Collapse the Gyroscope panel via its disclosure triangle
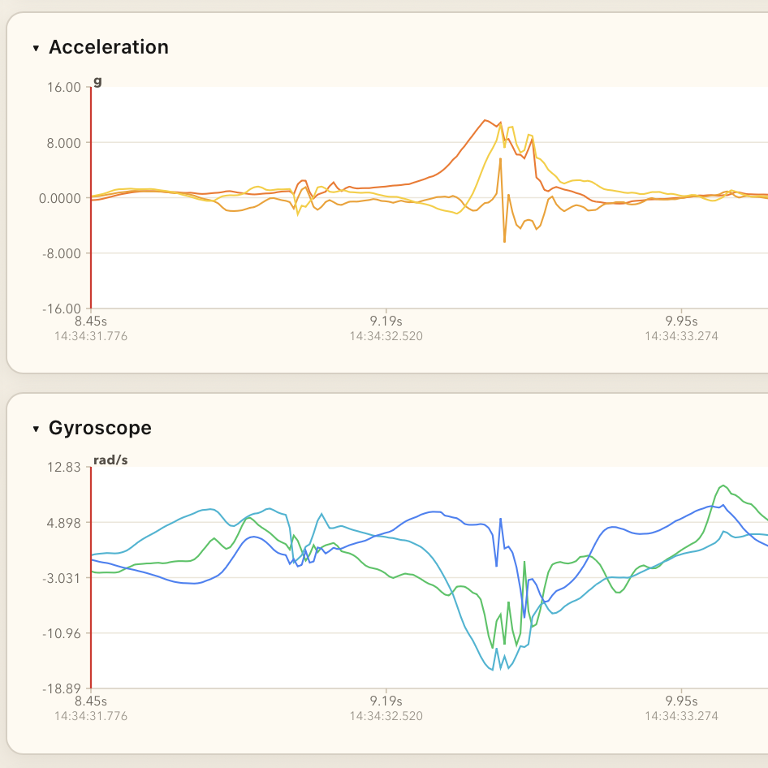Viewport: 768px width, 768px height. [36, 428]
